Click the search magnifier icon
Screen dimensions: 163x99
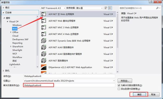point(157,8)
